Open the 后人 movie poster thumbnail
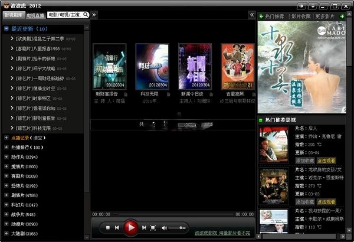This screenshot has height=242, width=354. (x=274, y=145)
